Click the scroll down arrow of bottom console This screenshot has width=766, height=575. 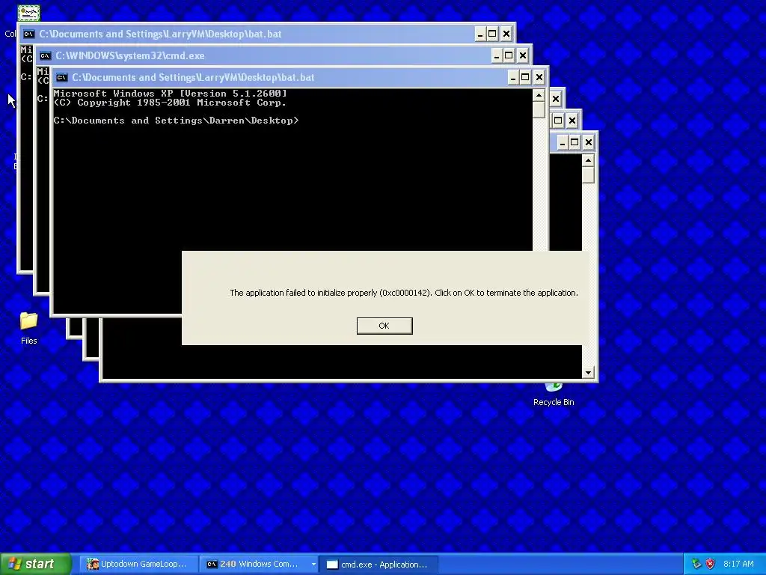(x=588, y=373)
